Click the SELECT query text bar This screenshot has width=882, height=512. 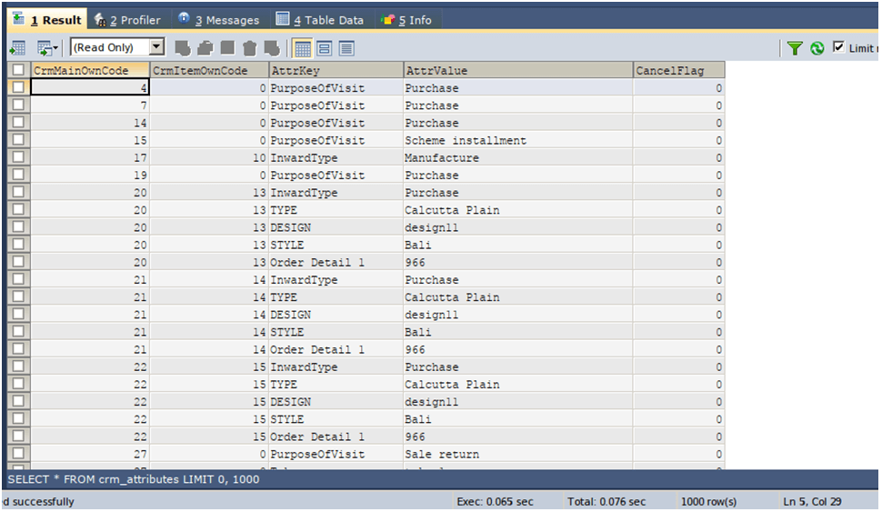click(442, 479)
